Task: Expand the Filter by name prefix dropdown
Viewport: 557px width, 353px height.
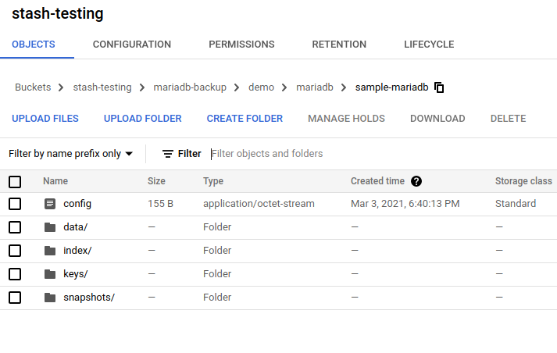Action: pyautogui.click(x=70, y=154)
